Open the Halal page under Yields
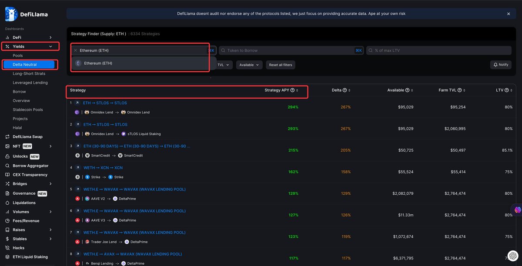The height and width of the screenshot is (266, 522). (17, 127)
